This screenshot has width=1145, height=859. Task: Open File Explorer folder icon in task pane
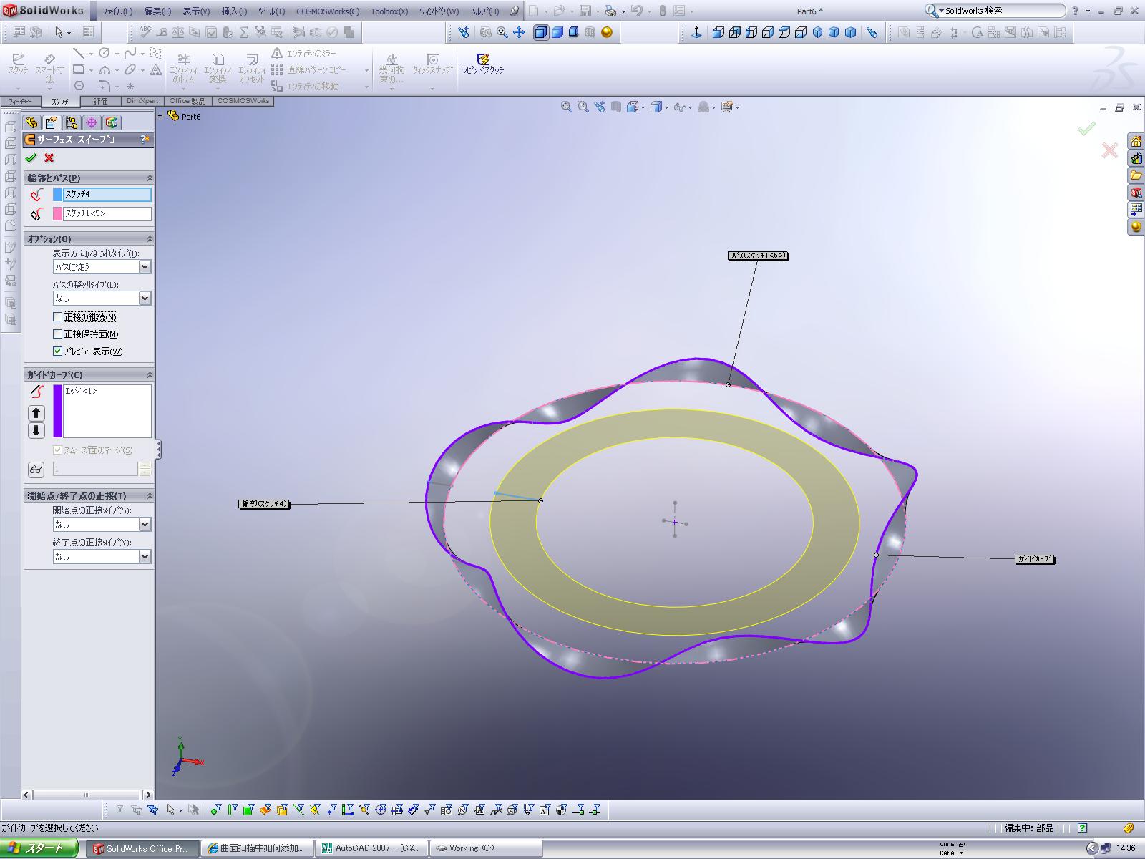pos(1136,175)
